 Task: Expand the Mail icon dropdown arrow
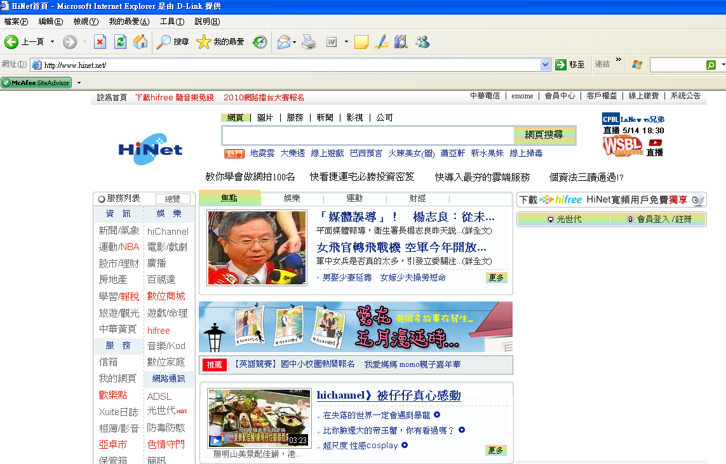(x=295, y=42)
